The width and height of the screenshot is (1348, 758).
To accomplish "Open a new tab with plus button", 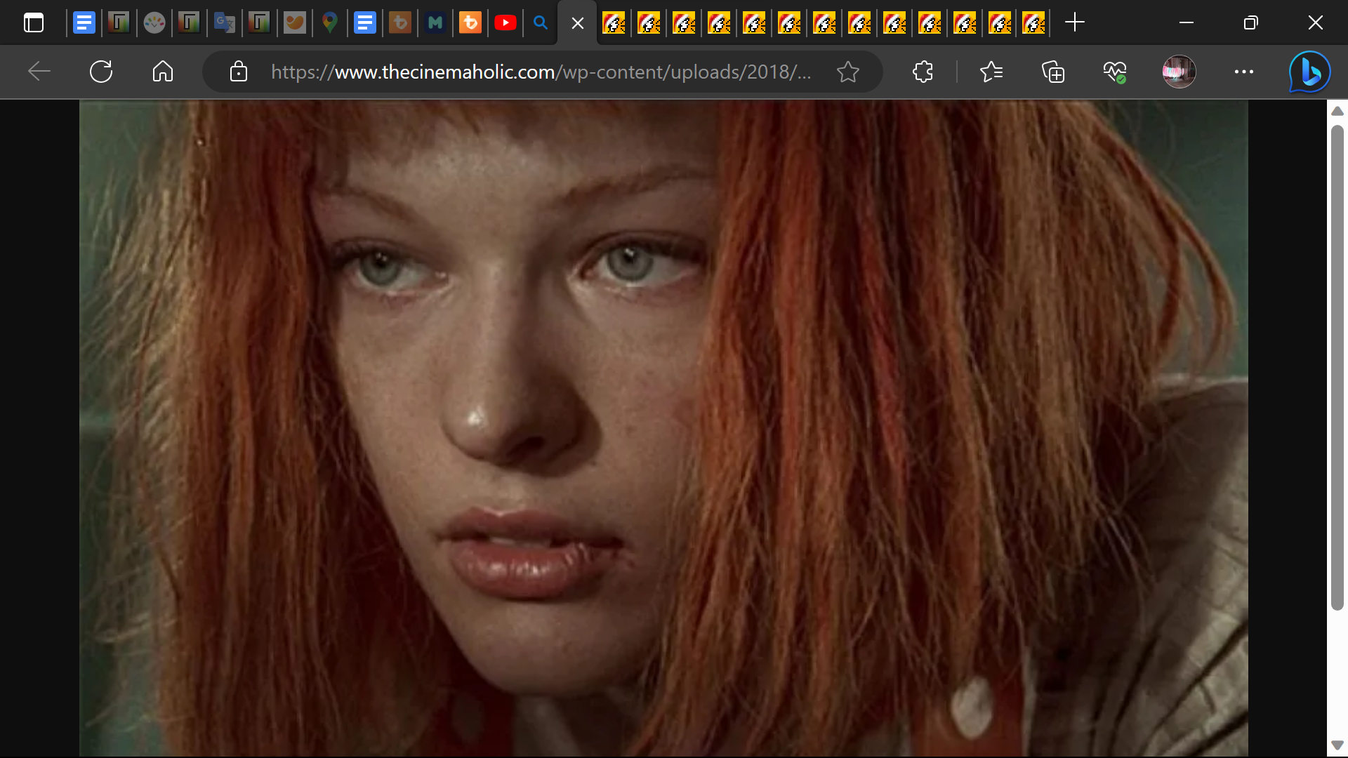I will pyautogui.click(x=1074, y=22).
